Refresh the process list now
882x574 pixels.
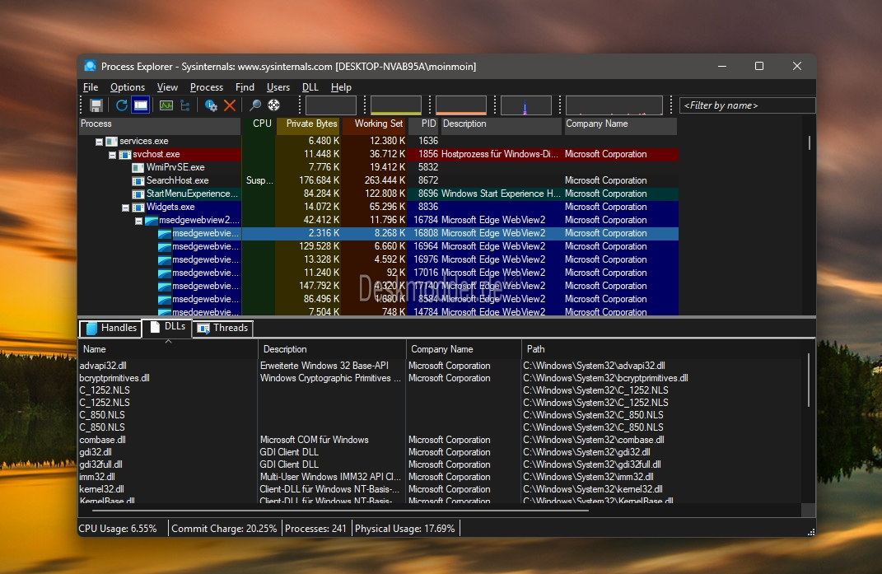[122, 105]
